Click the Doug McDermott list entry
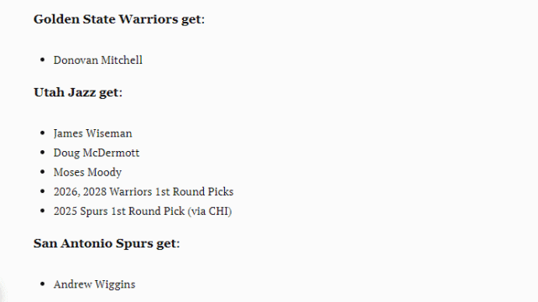Screen dimensions: 538x302 point(97,153)
